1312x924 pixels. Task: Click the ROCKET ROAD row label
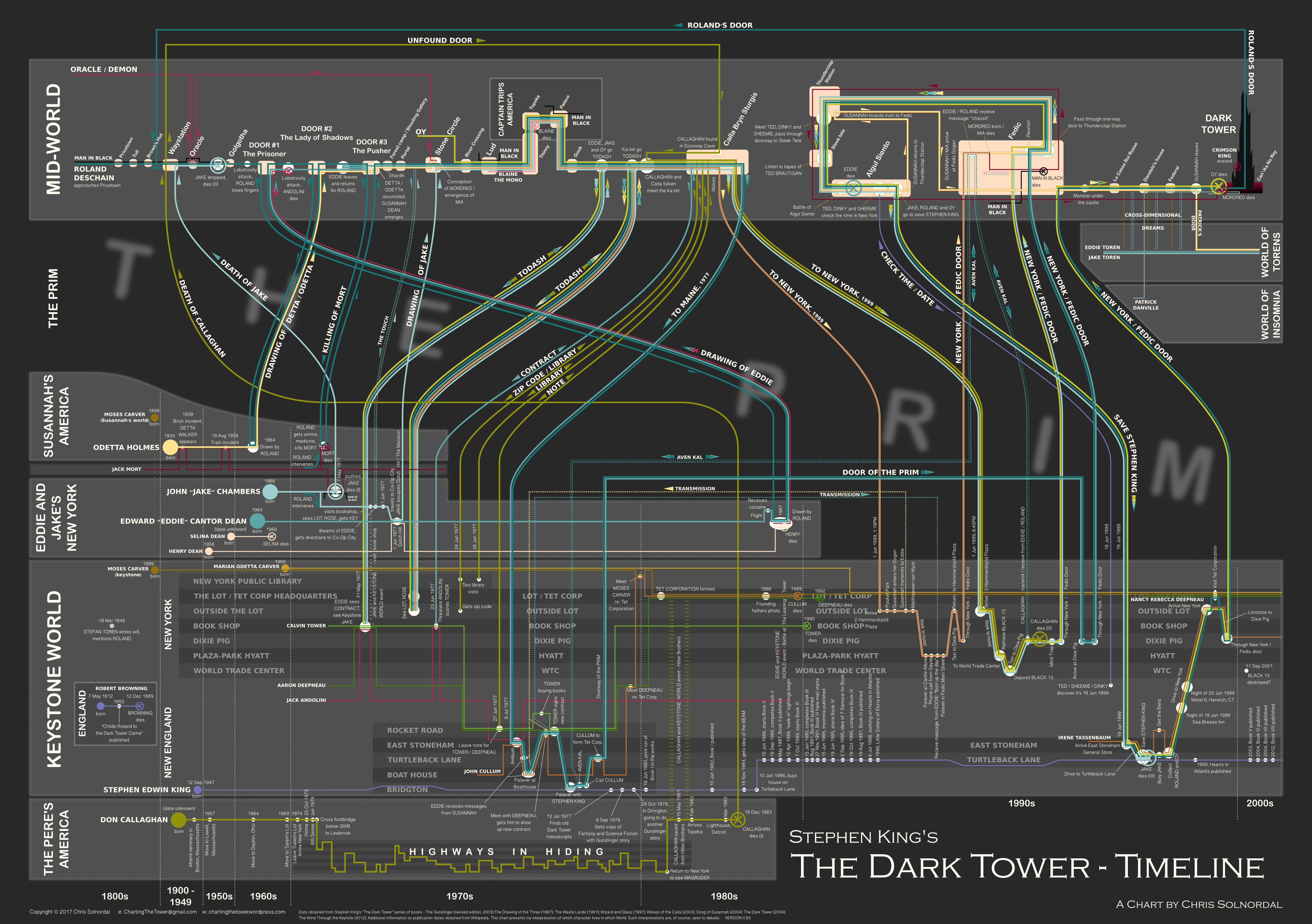click(x=415, y=730)
